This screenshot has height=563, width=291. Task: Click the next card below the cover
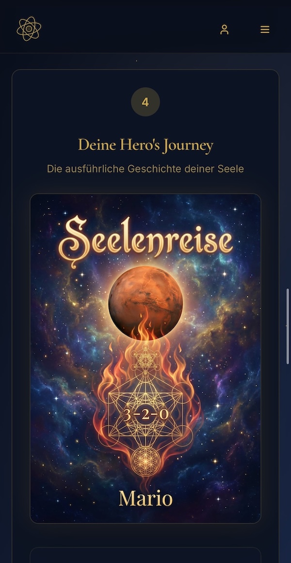click(x=145, y=555)
